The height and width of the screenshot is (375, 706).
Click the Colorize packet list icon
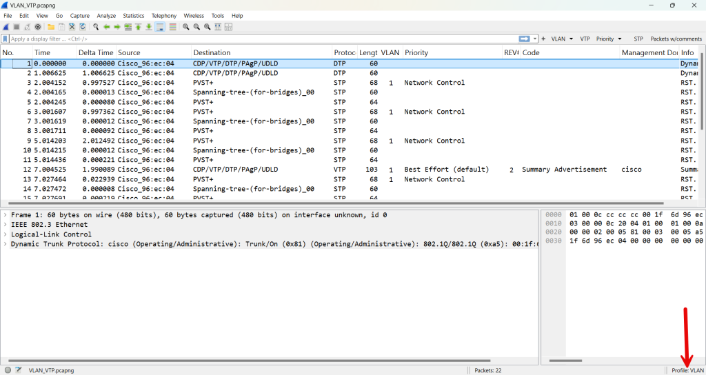172,27
